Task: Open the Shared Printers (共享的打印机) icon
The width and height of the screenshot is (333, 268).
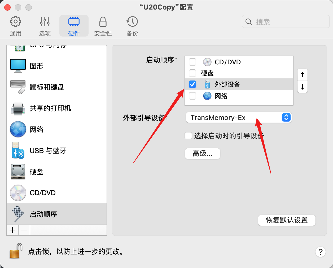Action: (18, 108)
